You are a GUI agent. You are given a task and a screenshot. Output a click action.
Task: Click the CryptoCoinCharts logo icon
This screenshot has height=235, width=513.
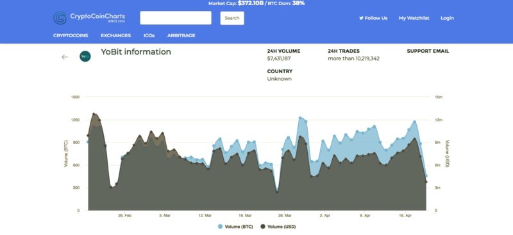pos(60,18)
